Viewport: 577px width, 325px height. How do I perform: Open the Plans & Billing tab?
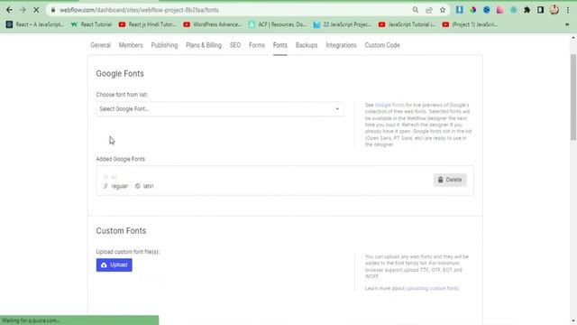(x=204, y=45)
